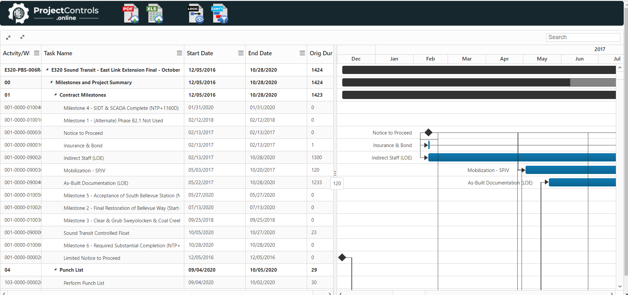Toggle logic lines with LOGIC eye icon

[195, 14]
